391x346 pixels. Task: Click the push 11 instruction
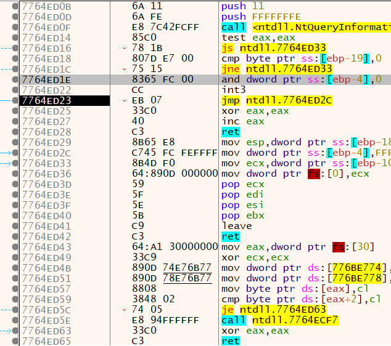point(242,6)
